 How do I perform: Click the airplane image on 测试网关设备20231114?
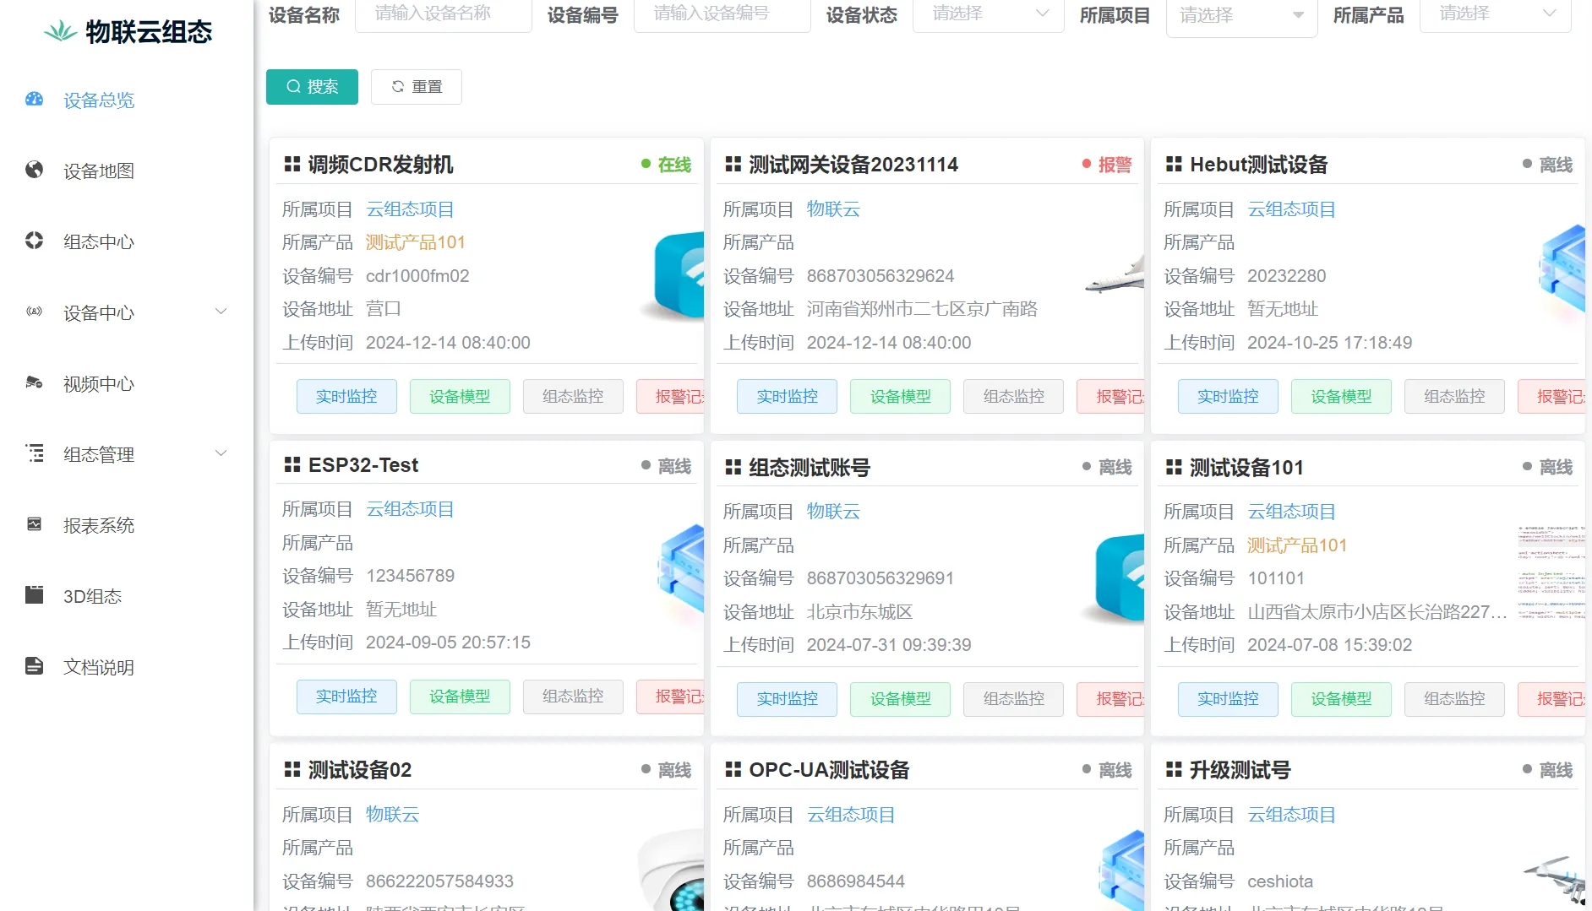point(1115,275)
